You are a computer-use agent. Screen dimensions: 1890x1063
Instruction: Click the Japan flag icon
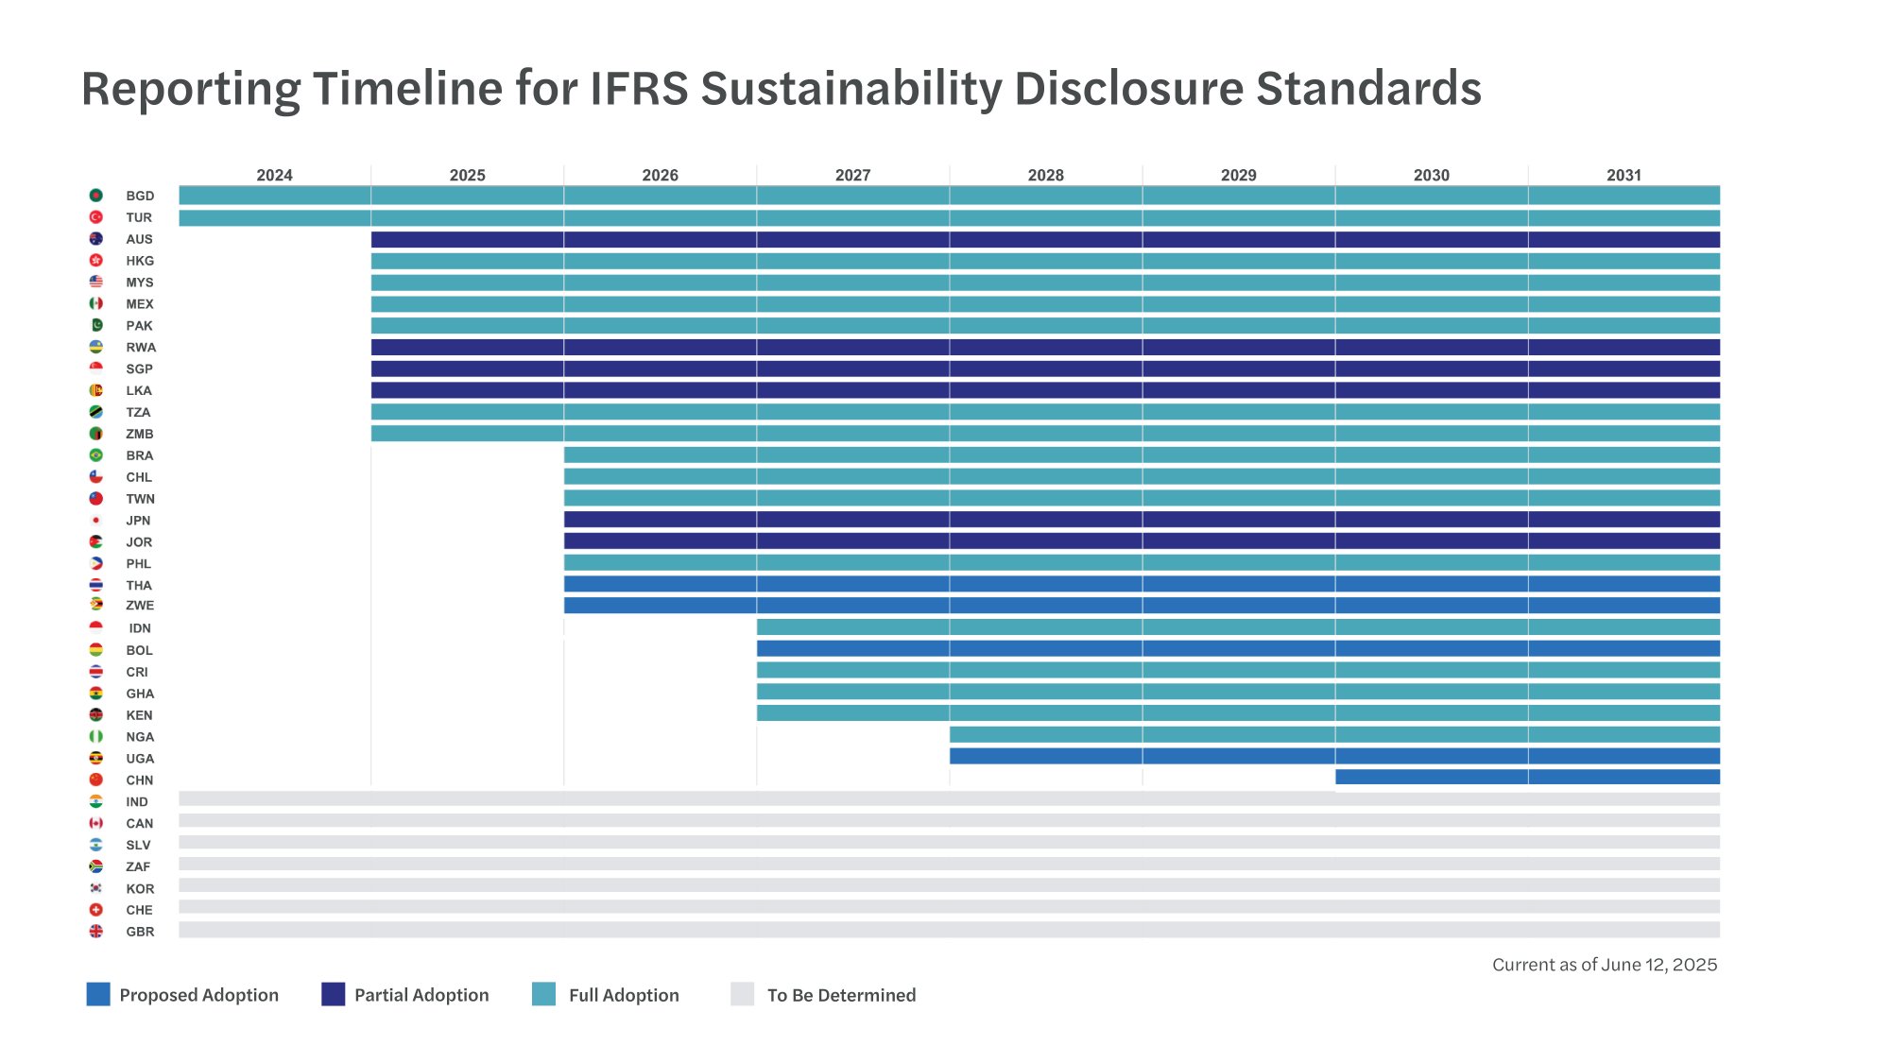coord(94,520)
